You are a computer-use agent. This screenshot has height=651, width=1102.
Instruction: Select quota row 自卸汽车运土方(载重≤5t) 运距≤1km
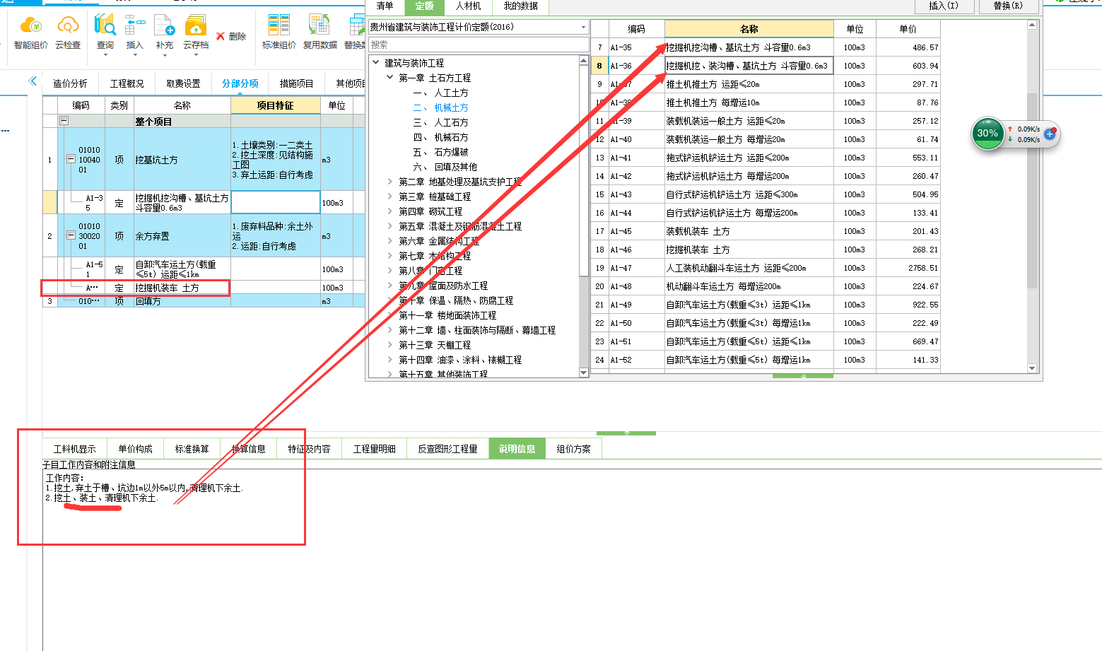pyautogui.click(x=766, y=341)
